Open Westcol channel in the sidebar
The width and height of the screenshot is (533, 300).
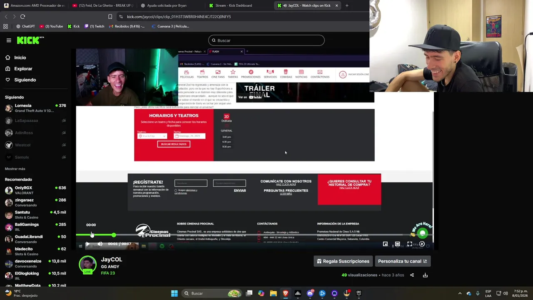click(x=35, y=145)
